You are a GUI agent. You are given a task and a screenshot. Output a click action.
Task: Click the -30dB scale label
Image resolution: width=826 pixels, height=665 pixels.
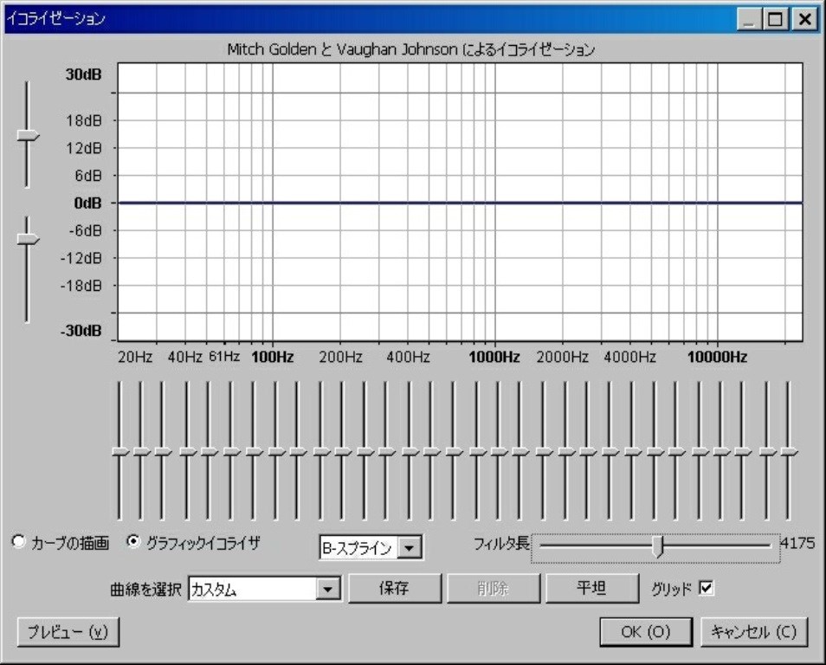(81, 331)
